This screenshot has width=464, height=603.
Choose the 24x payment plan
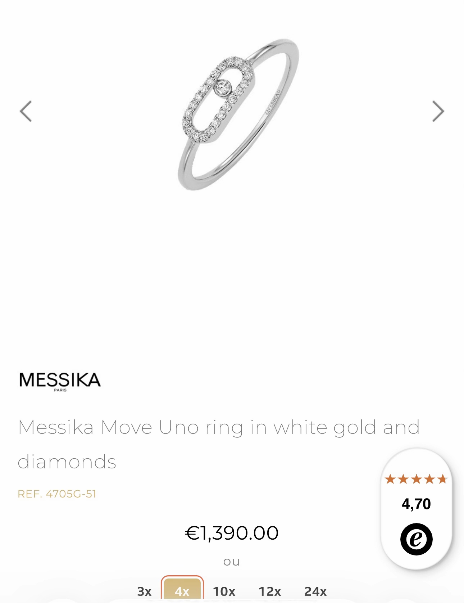click(x=315, y=591)
